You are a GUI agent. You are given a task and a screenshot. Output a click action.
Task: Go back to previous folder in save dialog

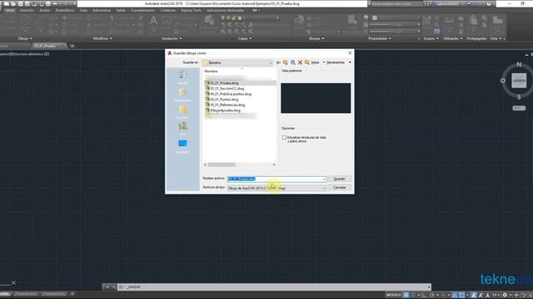tap(278, 62)
